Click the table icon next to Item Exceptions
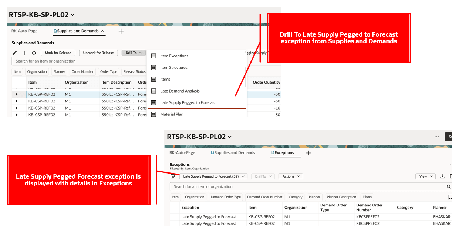Viewport: 462px width, 232px height. coord(154,56)
